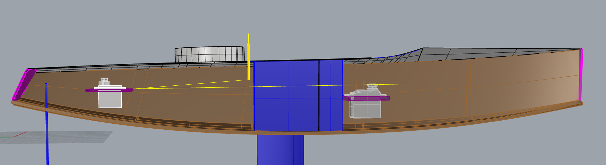The height and width of the screenshot is (165, 606).
Task: Select the blue keel fin below the hull
Action: [x=279, y=150]
